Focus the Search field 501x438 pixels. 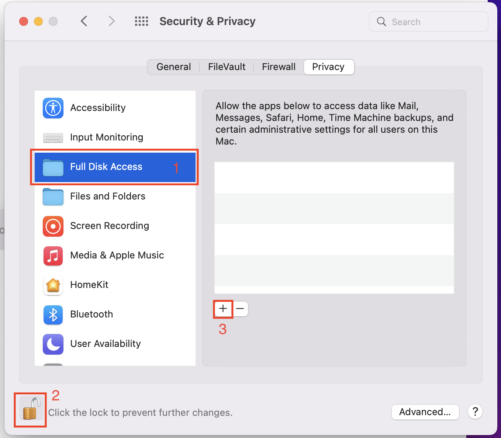pyautogui.click(x=429, y=22)
